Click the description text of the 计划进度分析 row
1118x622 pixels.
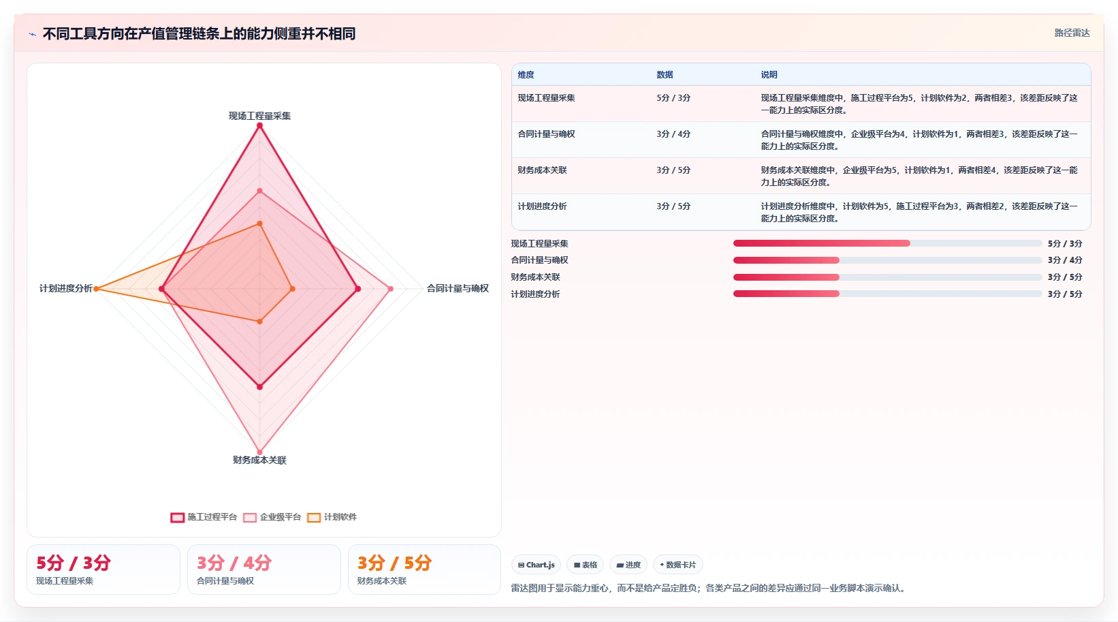[919, 213]
